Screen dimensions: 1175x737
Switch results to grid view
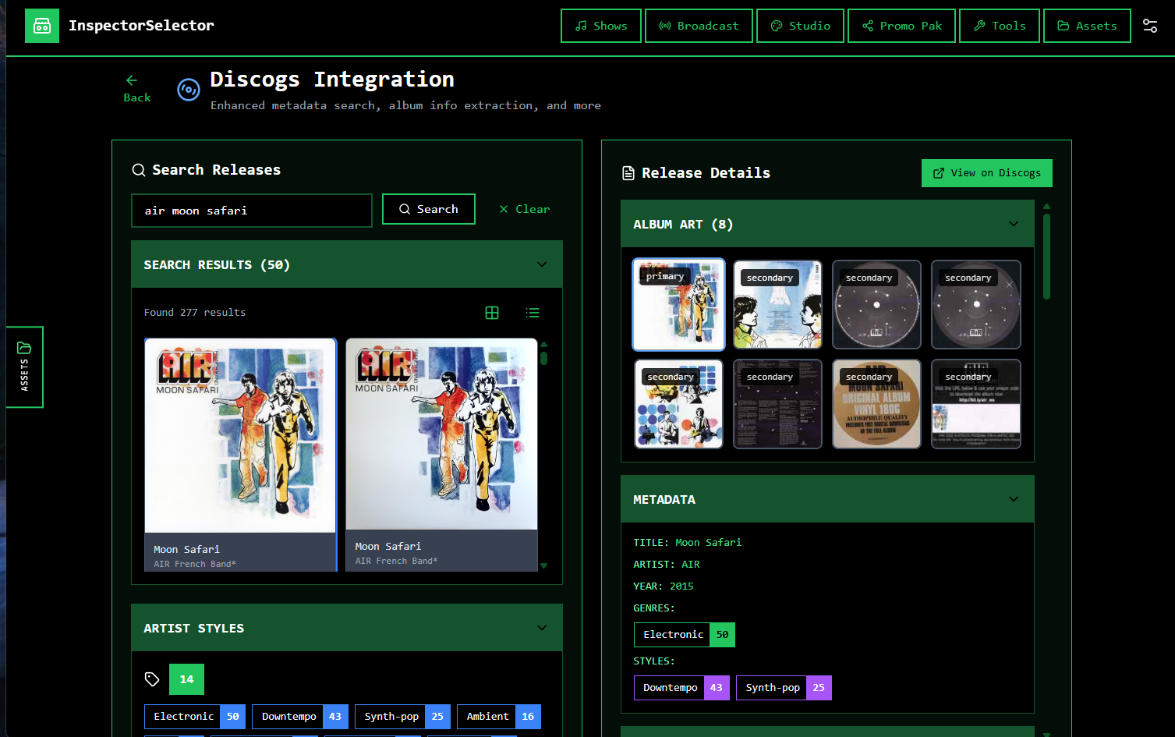tap(492, 313)
